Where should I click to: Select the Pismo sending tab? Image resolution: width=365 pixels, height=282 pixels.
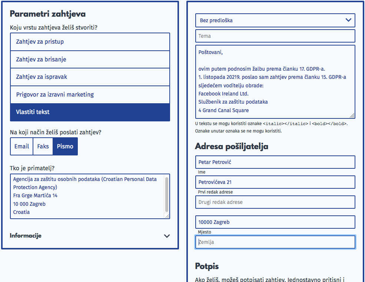coord(64,146)
